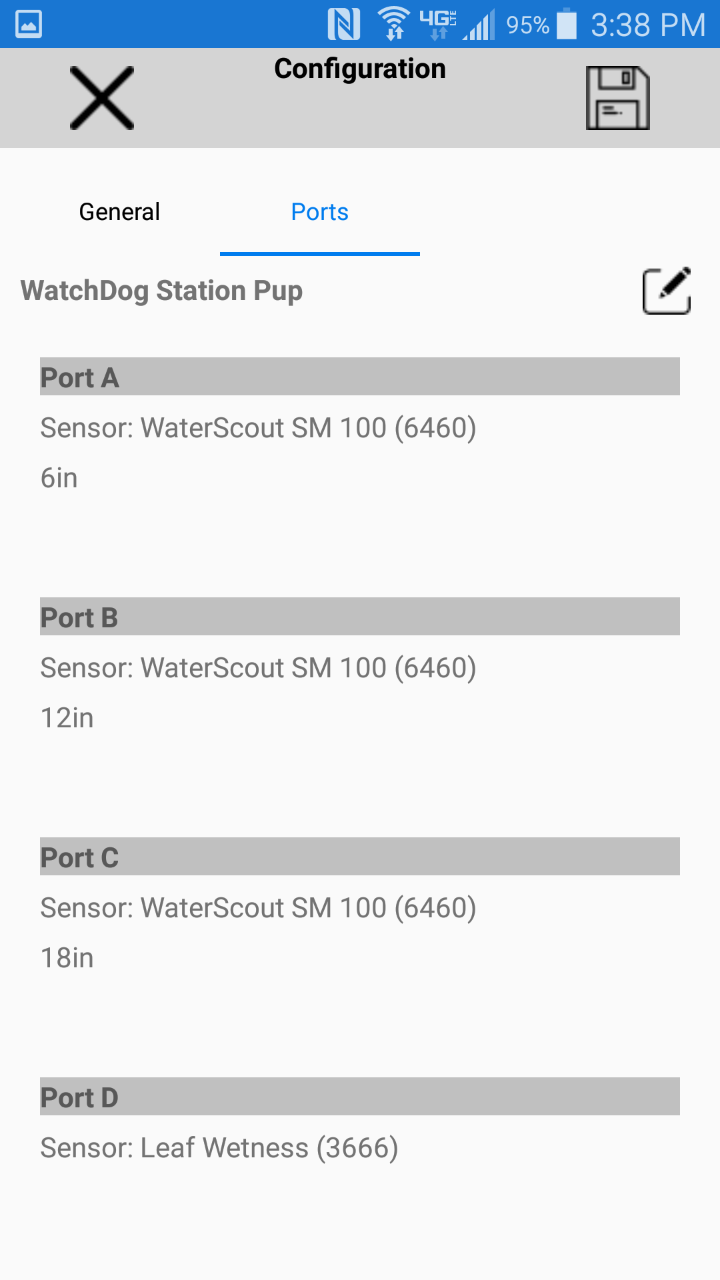Tap the NFC status bar icon
The height and width of the screenshot is (1280, 720).
(344, 24)
